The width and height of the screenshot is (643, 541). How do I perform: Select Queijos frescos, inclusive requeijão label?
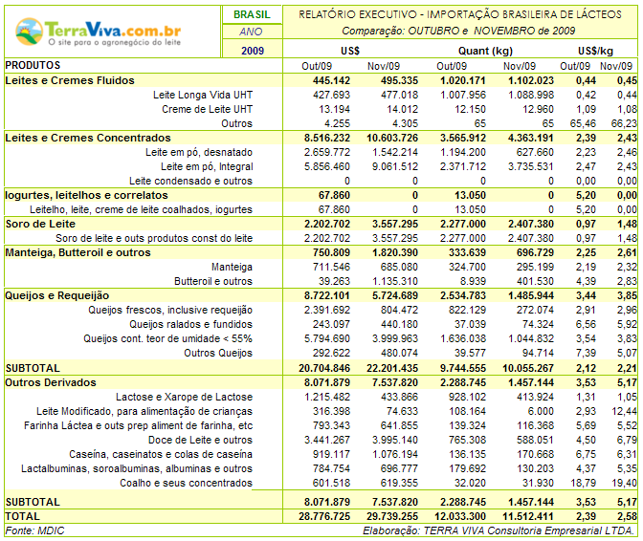click(170, 310)
